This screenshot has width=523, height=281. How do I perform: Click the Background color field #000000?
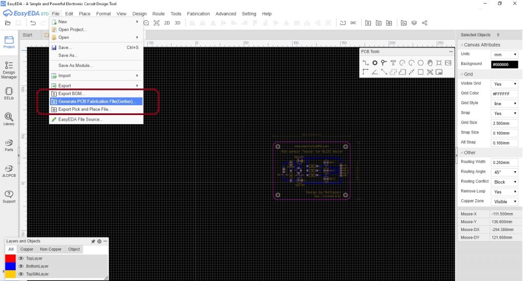tap(505, 64)
